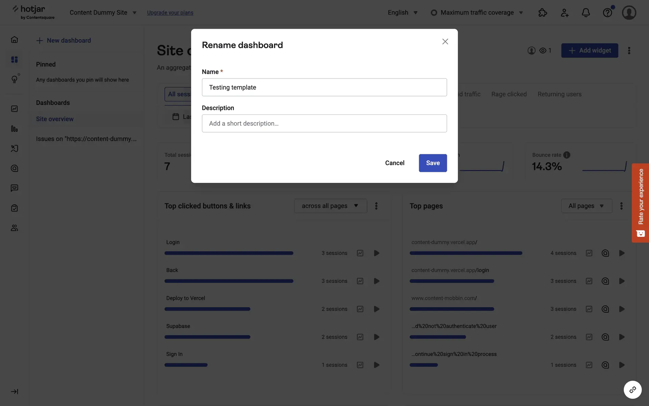649x406 pixels.
Task: Click the invite user icon
Action: coord(564,13)
